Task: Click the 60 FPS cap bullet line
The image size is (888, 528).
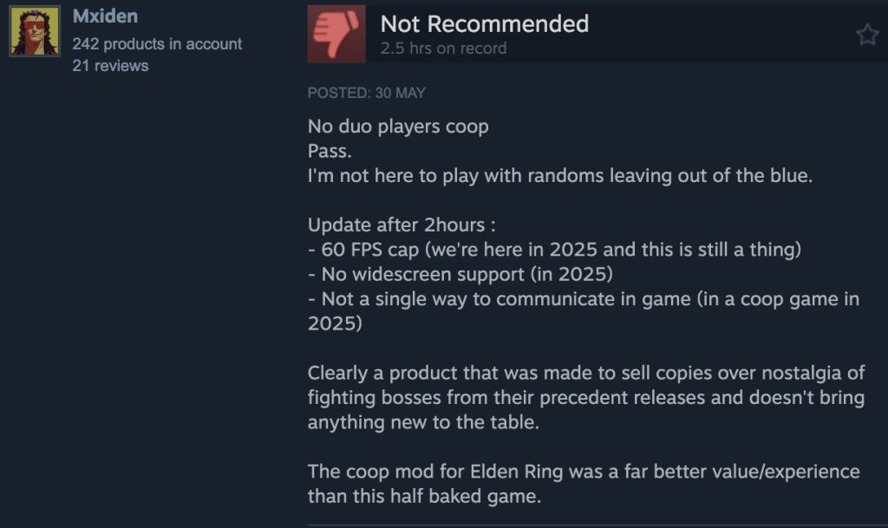Action: click(x=554, y=250)
